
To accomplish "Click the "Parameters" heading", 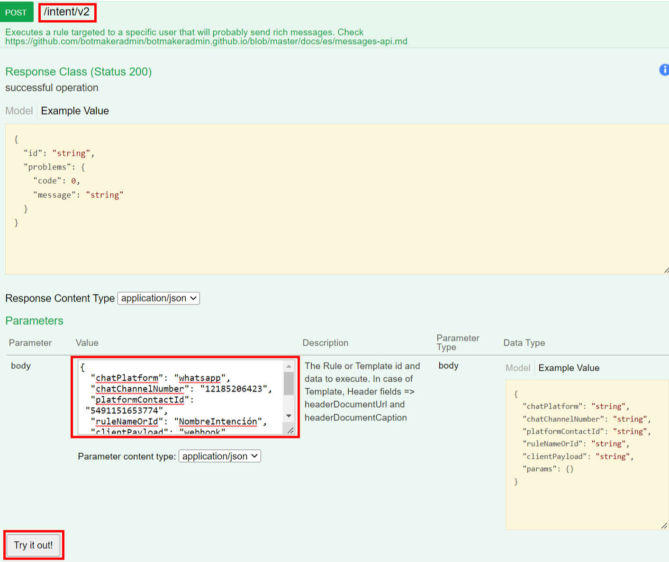I will 34,321.
